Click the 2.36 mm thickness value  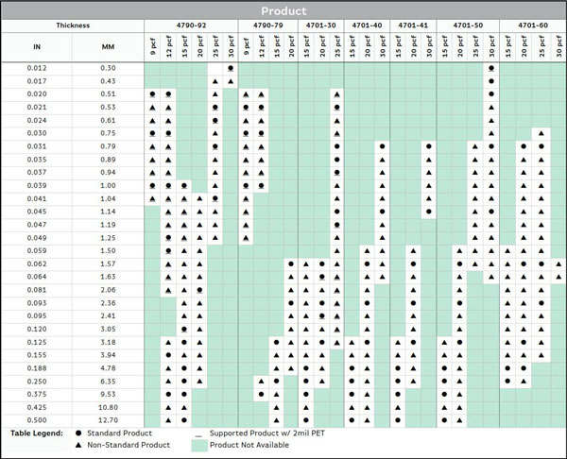108,303
